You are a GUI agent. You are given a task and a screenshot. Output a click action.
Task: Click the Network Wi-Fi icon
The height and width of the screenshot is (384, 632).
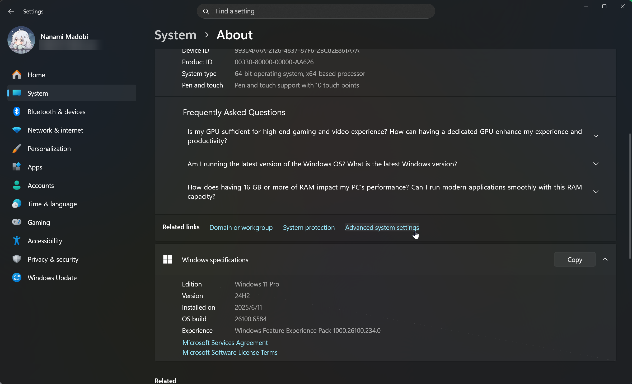click(17, 130)
